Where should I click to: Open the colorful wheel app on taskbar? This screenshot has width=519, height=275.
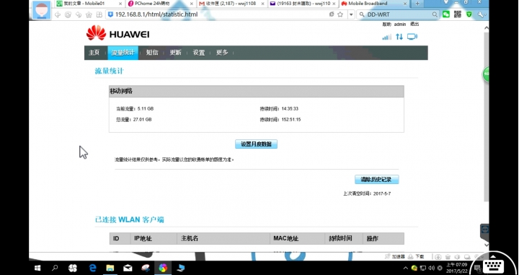pos(162,268)
